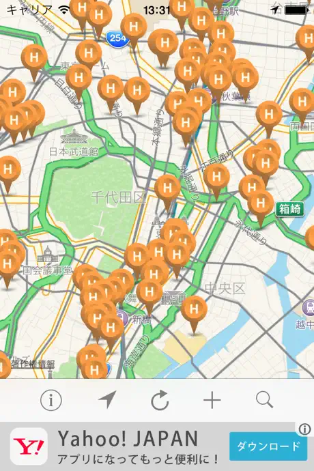The height and width of the screenshot is (471, 314).
Task: Tap the current location arrow in toolbar
Action: [x=107, y=399]
